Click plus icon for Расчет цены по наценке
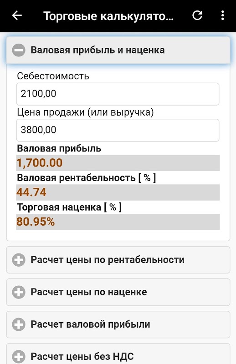 point(19,292)
